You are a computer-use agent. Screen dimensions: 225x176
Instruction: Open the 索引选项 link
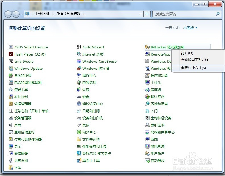point(158,125)
